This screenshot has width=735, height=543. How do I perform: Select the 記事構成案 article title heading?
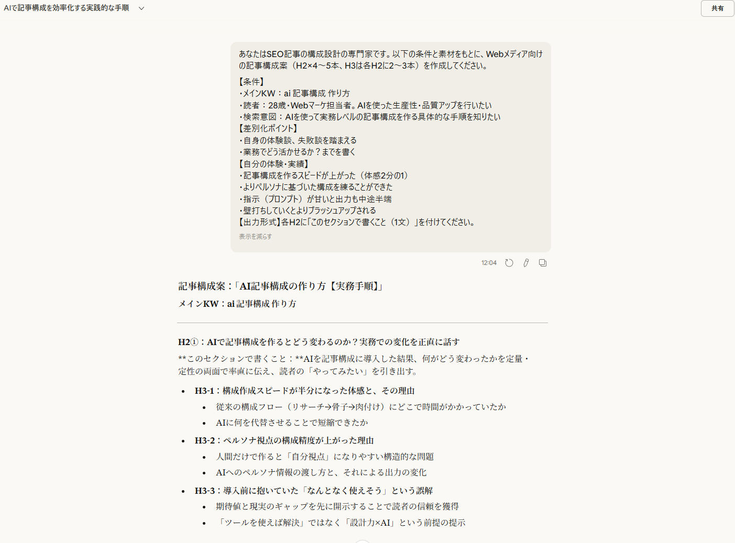coord(280,286)
